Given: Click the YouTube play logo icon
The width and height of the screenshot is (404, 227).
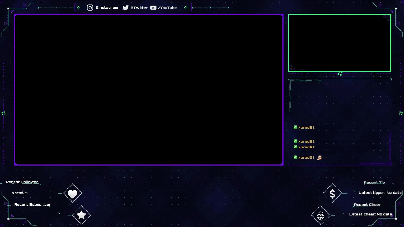Looking at the screenshot, I should pos(153,8).
